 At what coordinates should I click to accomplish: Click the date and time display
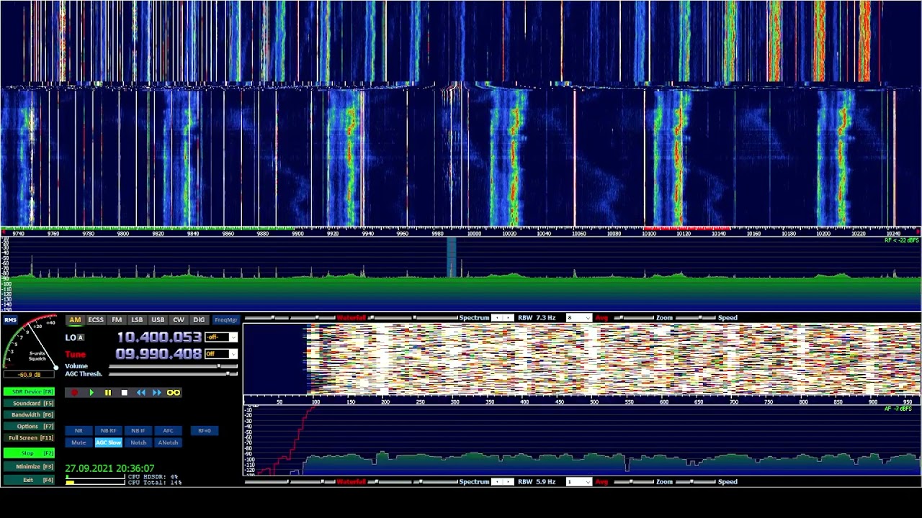coord(109,468)
